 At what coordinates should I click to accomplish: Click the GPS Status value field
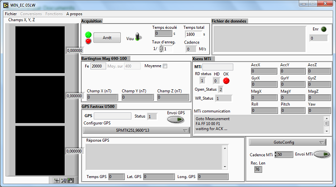(x=152, y=117)
